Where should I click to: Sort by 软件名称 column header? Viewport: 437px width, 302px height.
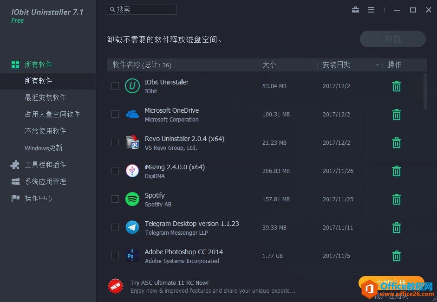tap(142, 65)
